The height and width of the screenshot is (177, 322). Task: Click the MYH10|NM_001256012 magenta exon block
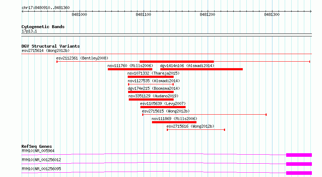(299, 164)
